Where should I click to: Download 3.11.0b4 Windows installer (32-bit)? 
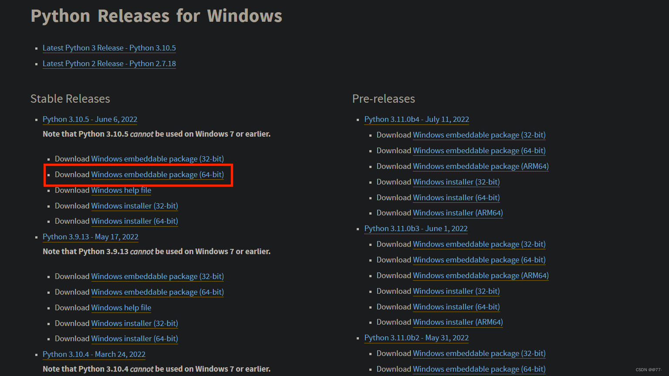click(x=456, y=182)
